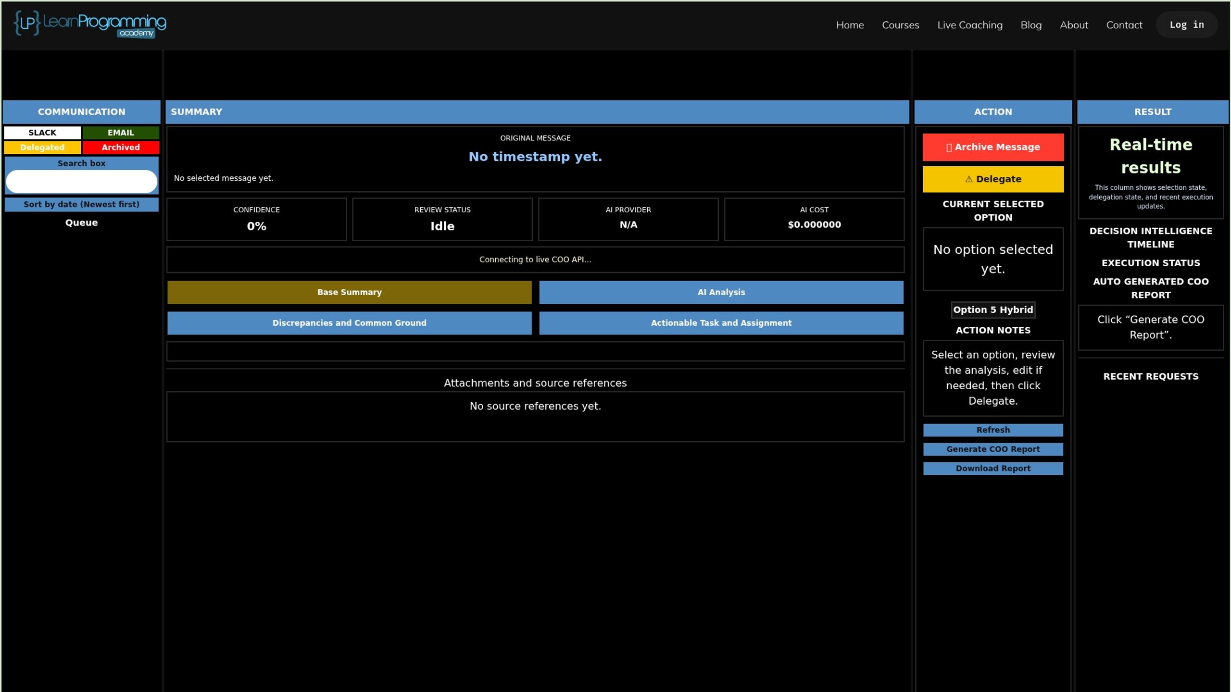Click the yellow Delegate warning button

[x=993, y=179]
